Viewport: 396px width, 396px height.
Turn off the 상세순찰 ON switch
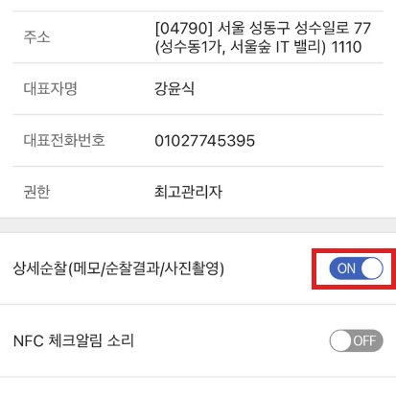(x=356, y=268)
